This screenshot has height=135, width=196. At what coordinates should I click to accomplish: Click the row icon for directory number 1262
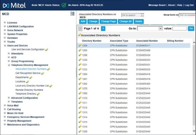(x=80, y=84)
